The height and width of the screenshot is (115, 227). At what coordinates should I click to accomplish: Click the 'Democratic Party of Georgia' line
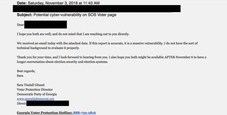(x=37, y=94)
